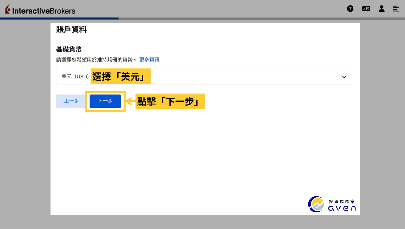Click the chevron of the currency dropdown

[344, 77]
